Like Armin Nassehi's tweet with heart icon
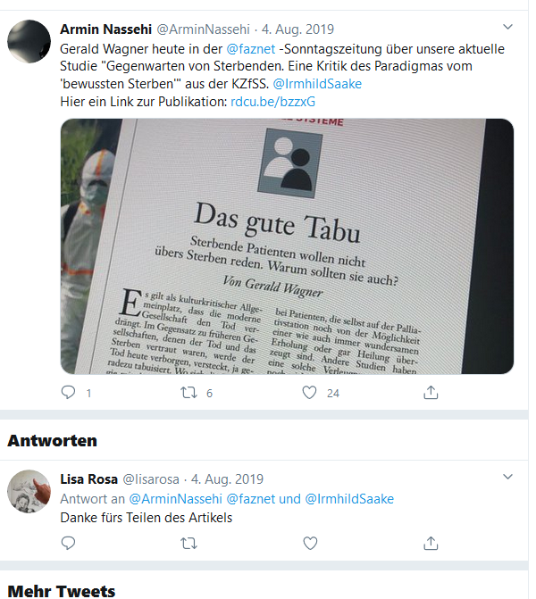 (x=309, y=392)
